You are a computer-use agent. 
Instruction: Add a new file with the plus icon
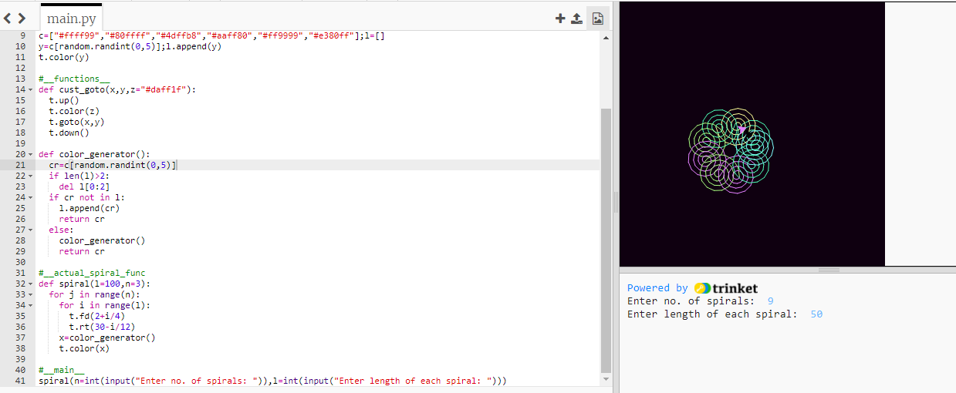point(561,18)
